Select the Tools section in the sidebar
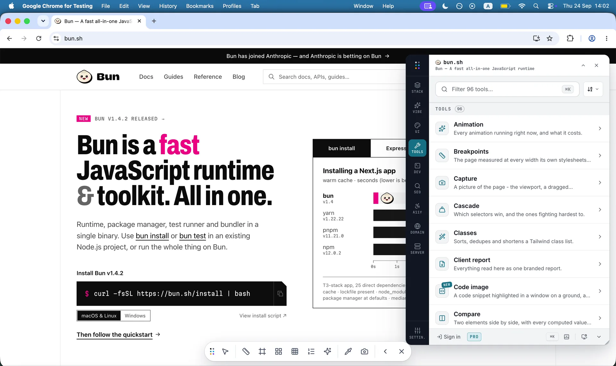 point(417,148)
